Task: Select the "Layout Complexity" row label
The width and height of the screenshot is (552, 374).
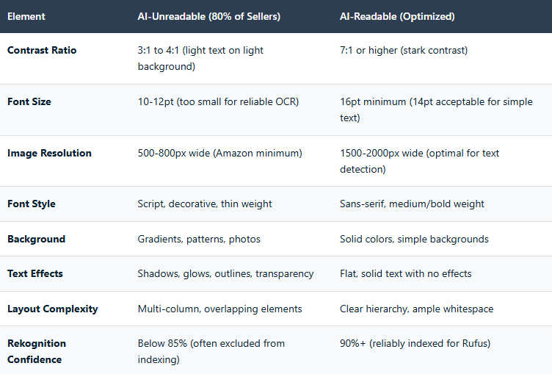Action: click(x=53, y=309)
